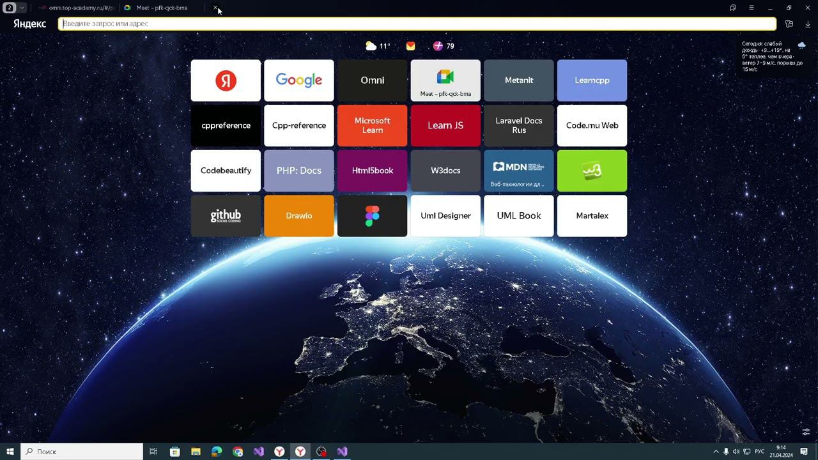Open the Yandex tile in speed dial
Screen dimensions: 818x460
coord(226,80)
